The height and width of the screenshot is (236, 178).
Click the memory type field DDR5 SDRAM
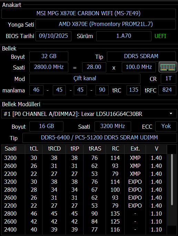point(141,56)
